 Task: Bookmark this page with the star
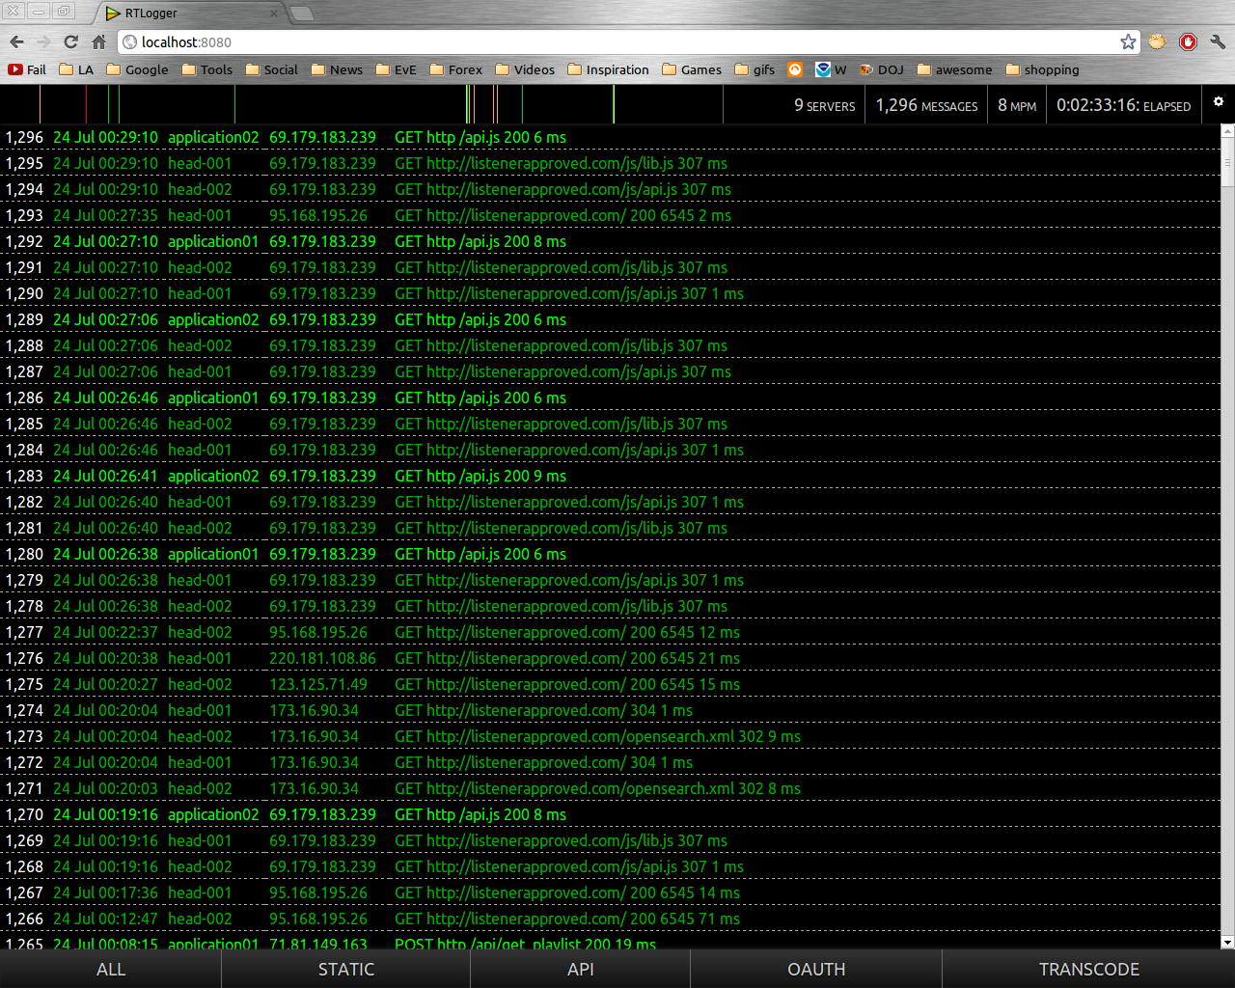pyautogui.click(x=1128, y=41)
